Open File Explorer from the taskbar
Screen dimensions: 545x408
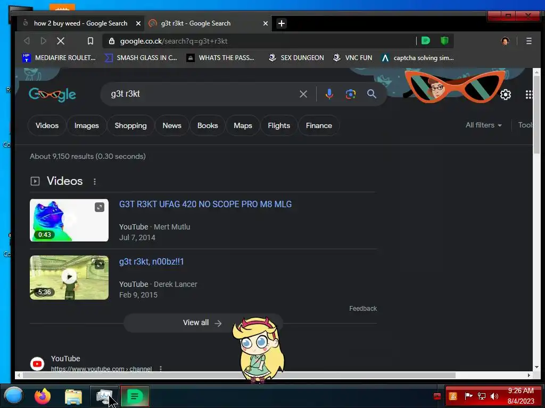tap(73, 396)
